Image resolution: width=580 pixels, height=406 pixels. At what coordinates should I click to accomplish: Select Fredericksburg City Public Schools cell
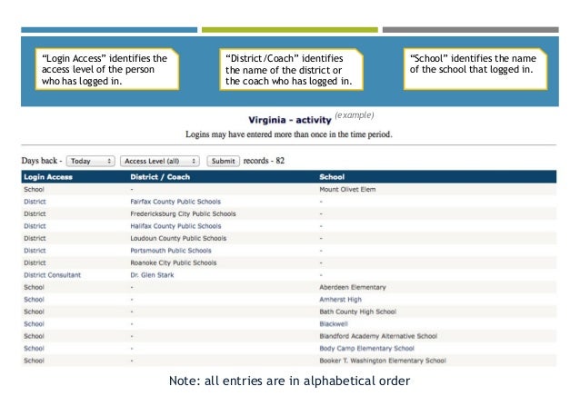(x=183, y=213)
